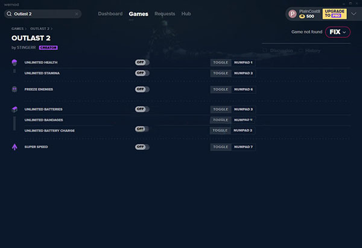The width and height of the screenshot is (362, 248).
Task: Switch to the Dashboard tab
Action: (110, 13)
